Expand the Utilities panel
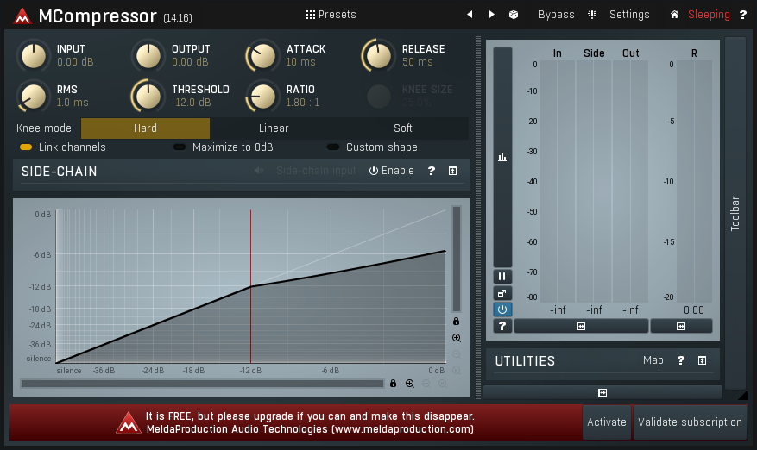The height and width of the screenshot is (450, 757). [703, 360]
